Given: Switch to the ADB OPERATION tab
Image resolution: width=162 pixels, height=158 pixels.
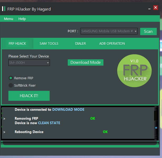Looking at the screenshot, I should (112, 44).
